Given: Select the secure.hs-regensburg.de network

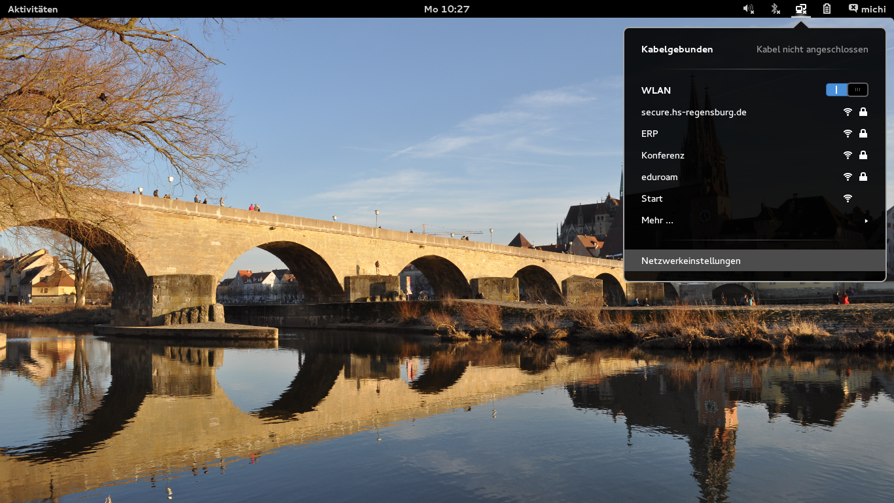Looking at the screenshot, I should [x=694, y=112].
